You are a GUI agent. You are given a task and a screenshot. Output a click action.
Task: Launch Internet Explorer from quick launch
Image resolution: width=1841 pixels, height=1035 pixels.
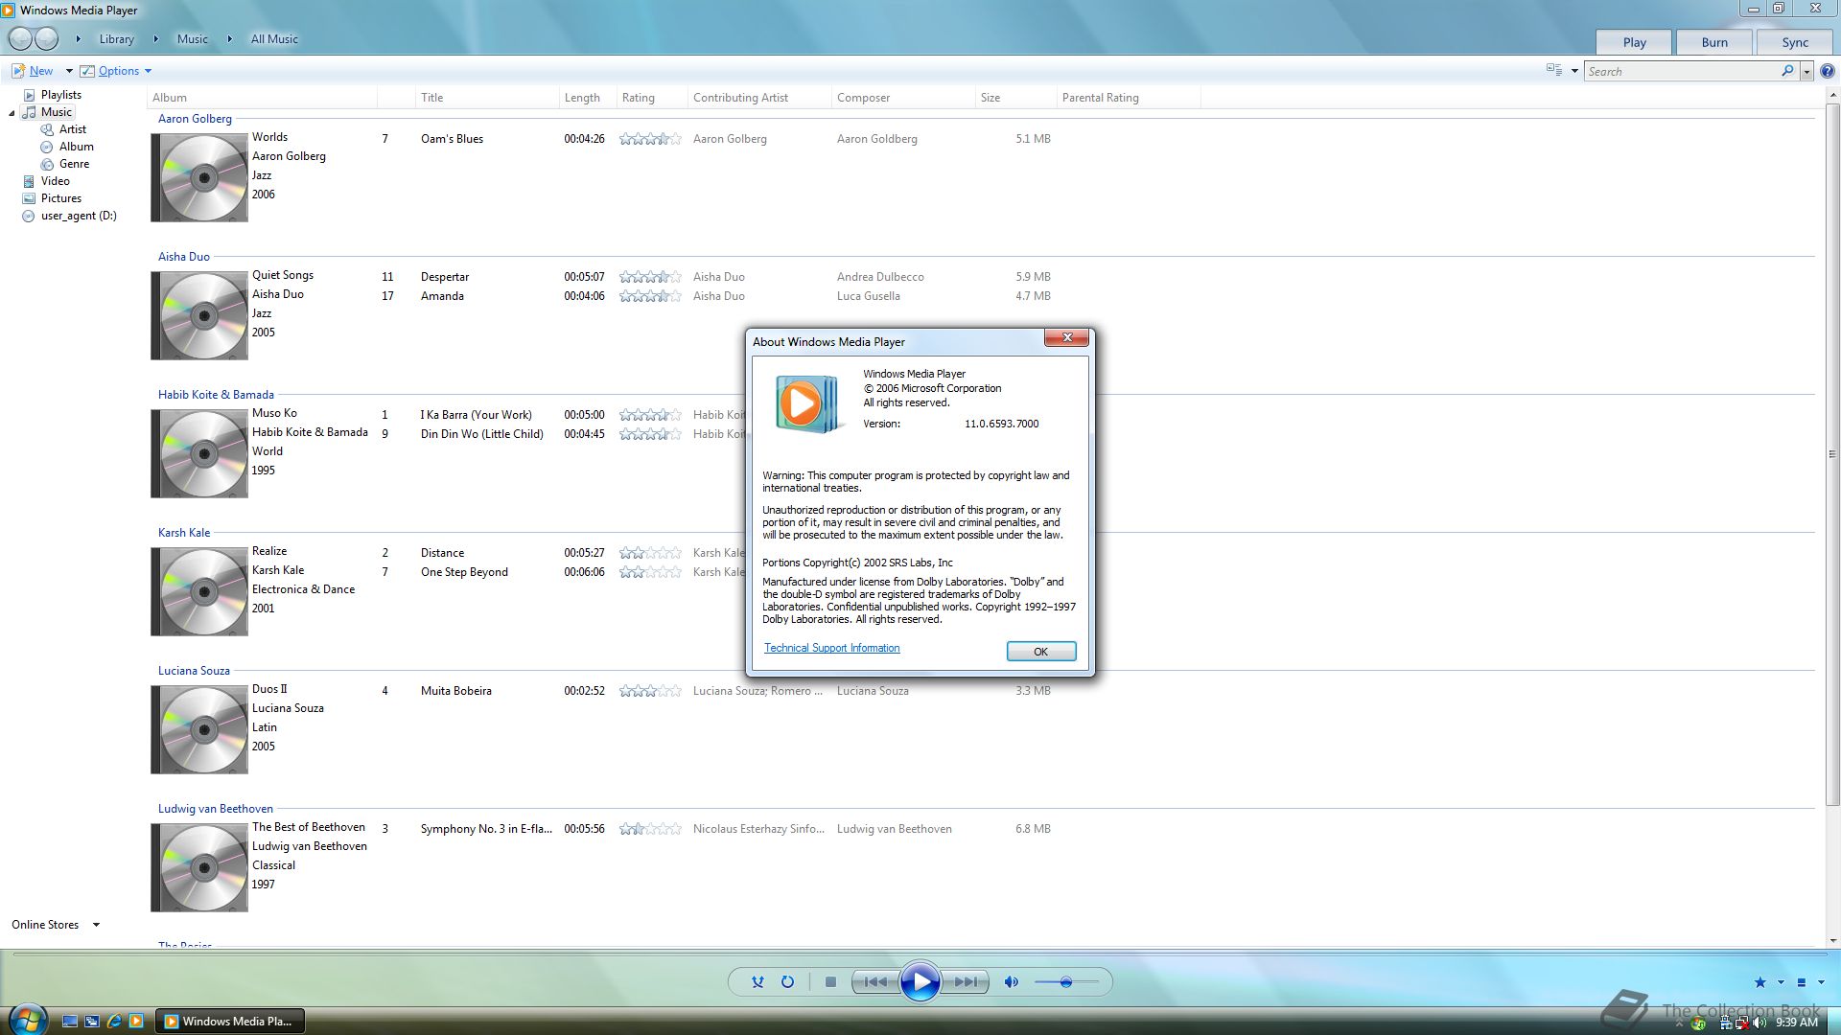114,1022
